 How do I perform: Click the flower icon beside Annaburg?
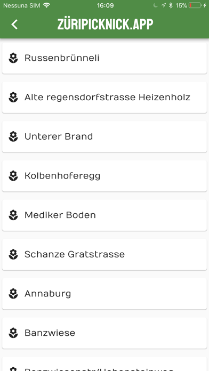coord(13,294)
